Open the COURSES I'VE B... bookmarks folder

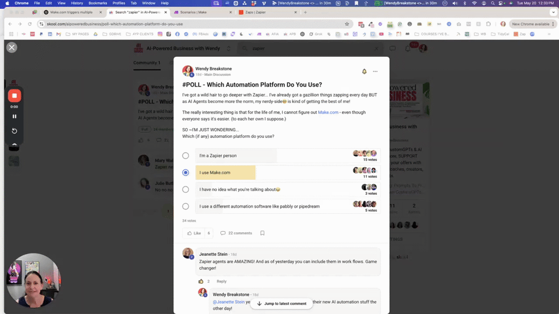[x=433, y=34]
